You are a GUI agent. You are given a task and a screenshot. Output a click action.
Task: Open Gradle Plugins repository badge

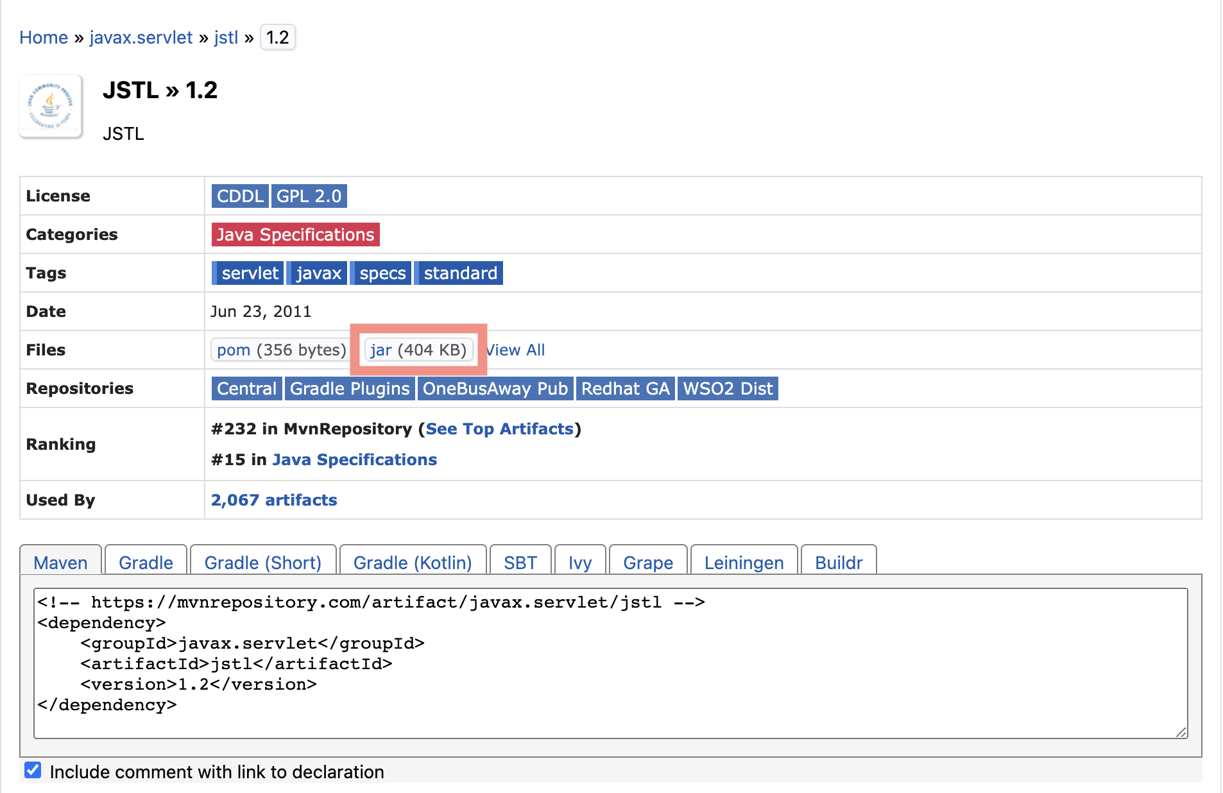[x=350, y=389]
